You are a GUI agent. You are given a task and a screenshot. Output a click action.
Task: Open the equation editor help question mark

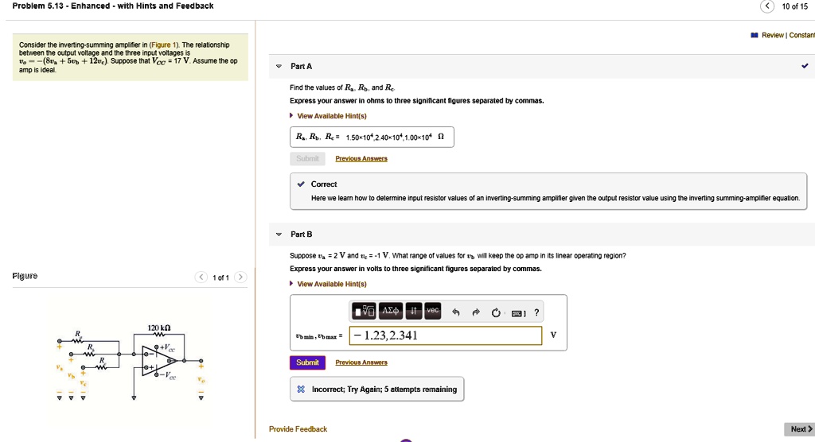537,312
